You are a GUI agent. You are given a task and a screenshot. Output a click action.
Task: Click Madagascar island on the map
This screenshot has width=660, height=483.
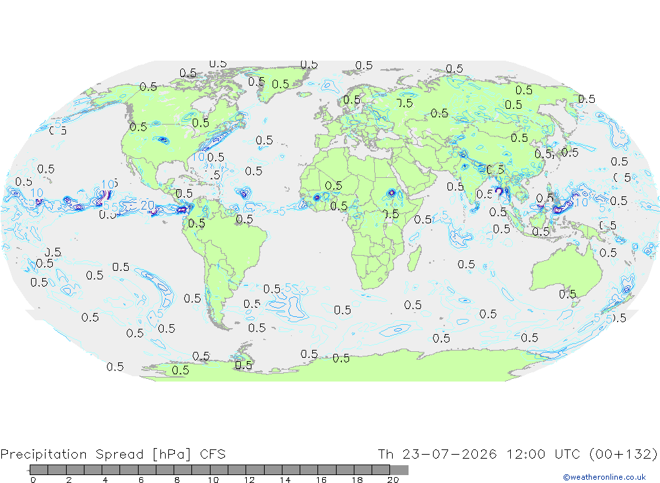(x=414, y=258)
